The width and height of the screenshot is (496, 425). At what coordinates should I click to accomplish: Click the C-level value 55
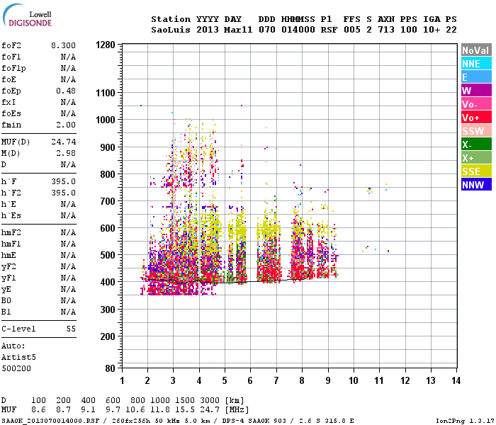[71, 329]
